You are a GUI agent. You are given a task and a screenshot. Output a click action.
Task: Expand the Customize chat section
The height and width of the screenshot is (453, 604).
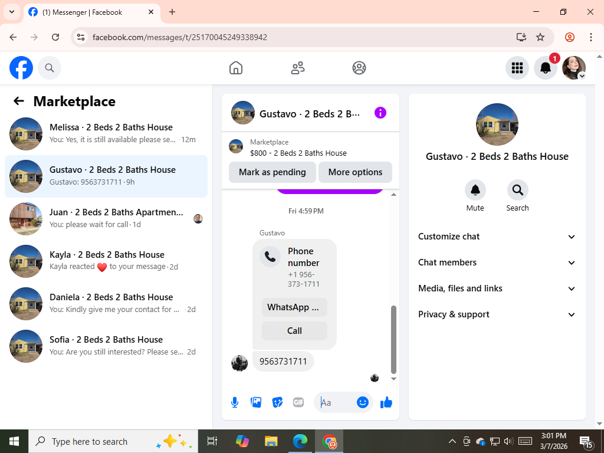point(497,237)
